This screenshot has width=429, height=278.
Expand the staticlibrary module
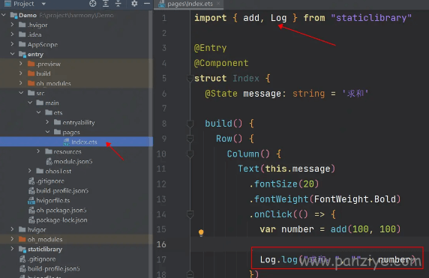click(x=12, y=249)
